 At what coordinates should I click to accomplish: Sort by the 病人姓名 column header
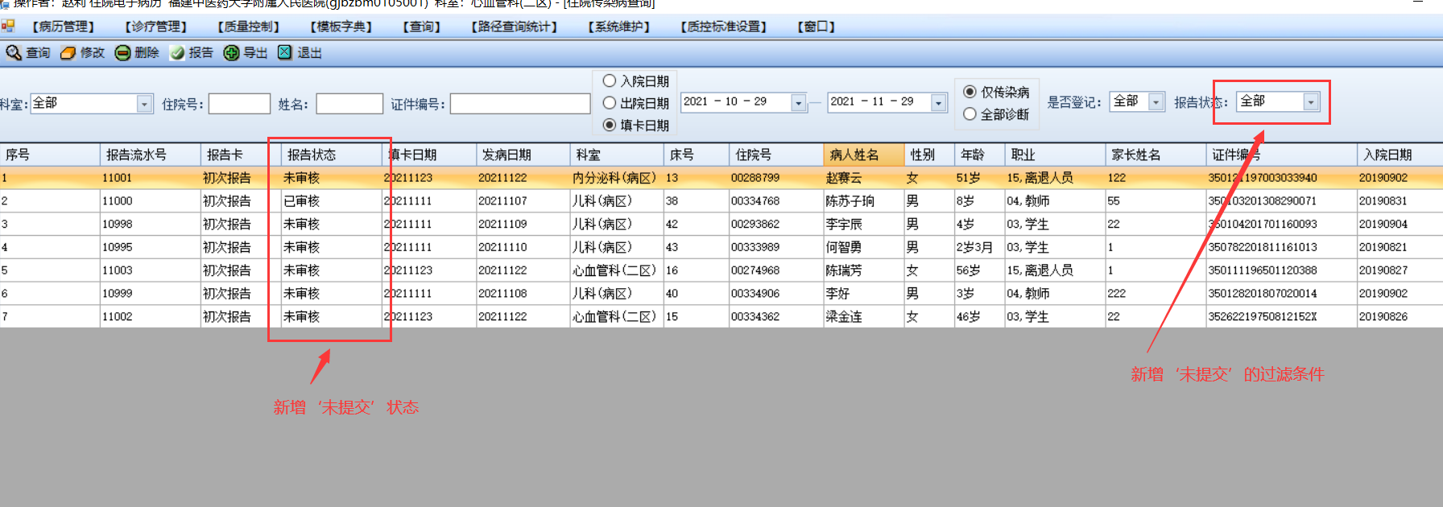(x=863, y=155)
